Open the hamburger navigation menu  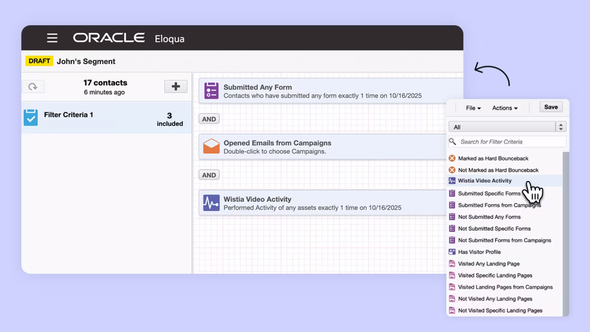click(52, 38)
